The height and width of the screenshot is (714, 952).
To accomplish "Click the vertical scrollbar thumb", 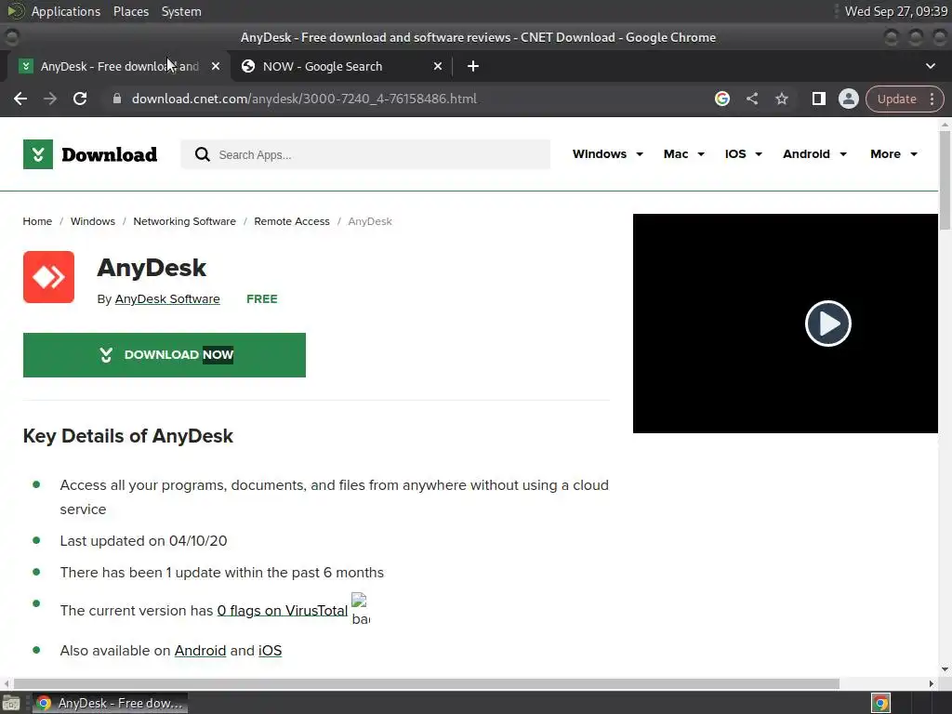I will (945, 179).
